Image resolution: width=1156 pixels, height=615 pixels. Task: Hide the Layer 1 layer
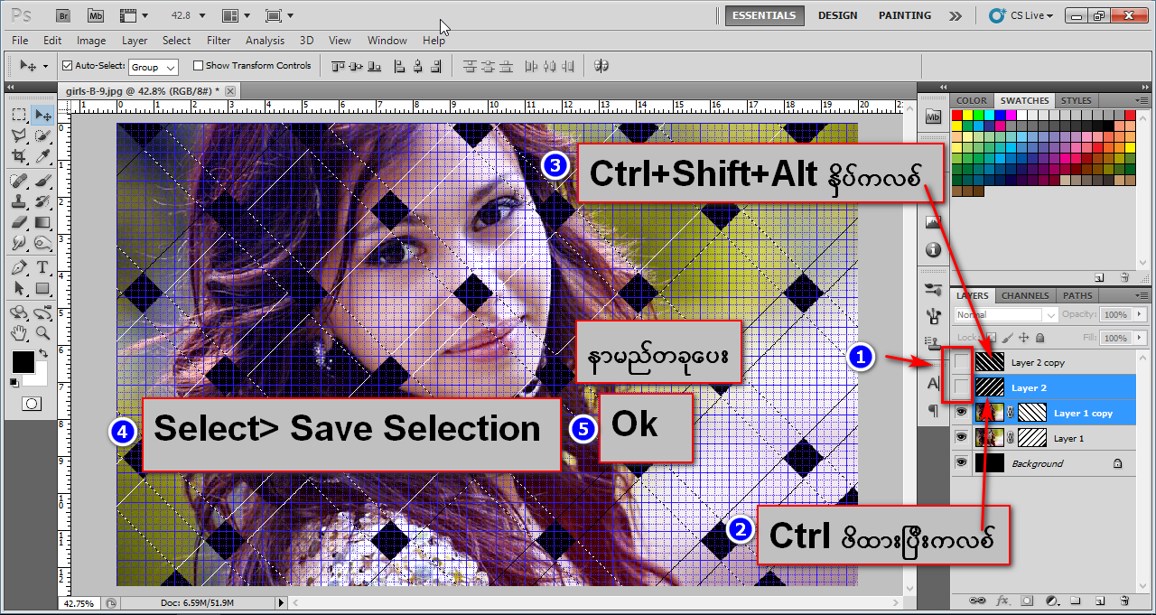click(962, 438)
